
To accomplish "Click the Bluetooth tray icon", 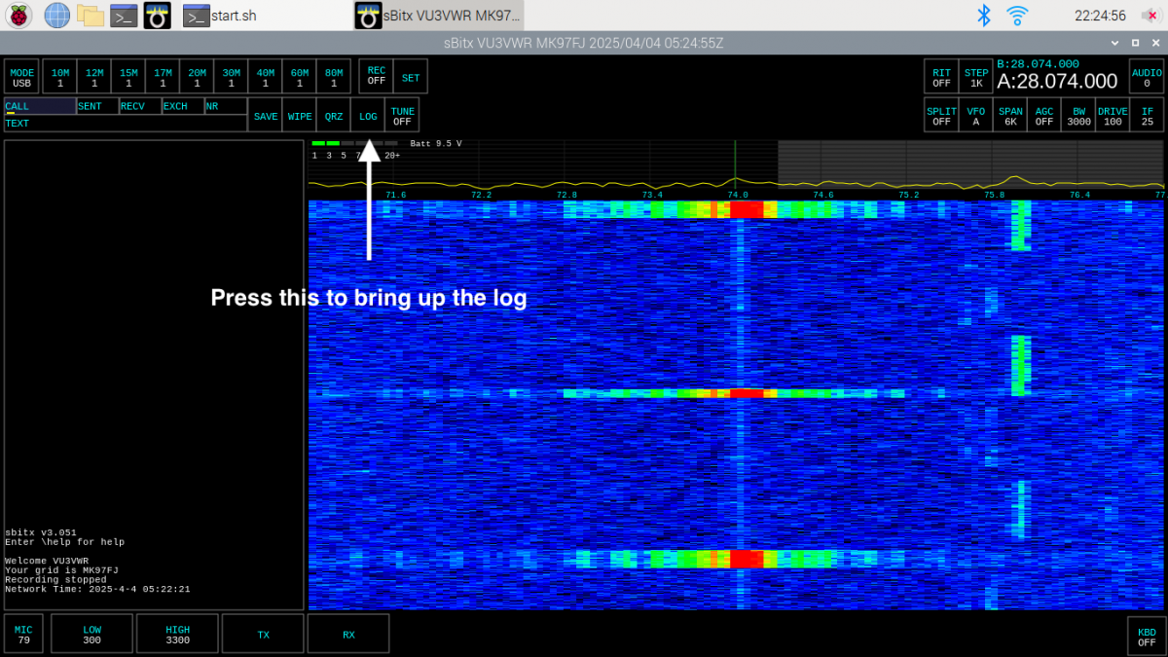I will click(x=984, y=16).
